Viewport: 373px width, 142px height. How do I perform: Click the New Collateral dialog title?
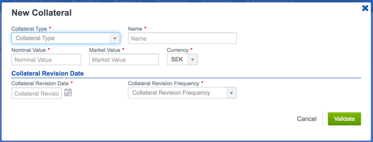click(x=42, y=13)
